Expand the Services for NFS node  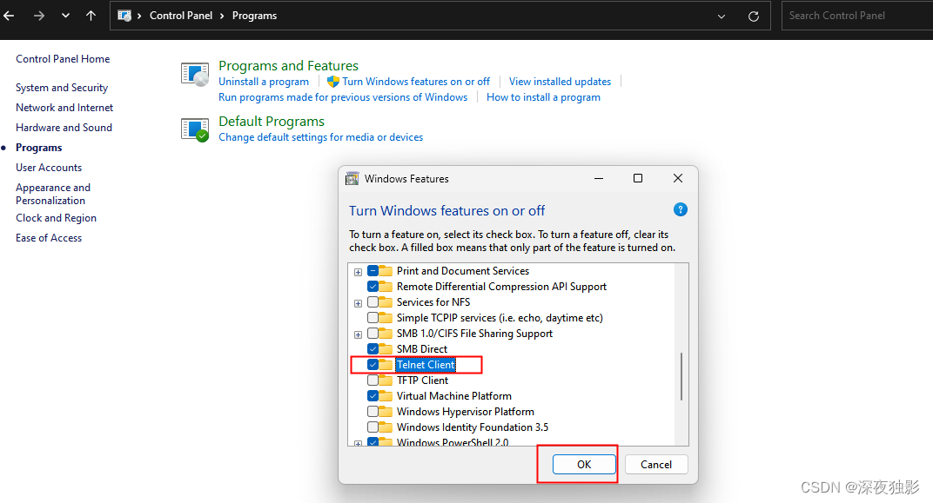point(359,303)
